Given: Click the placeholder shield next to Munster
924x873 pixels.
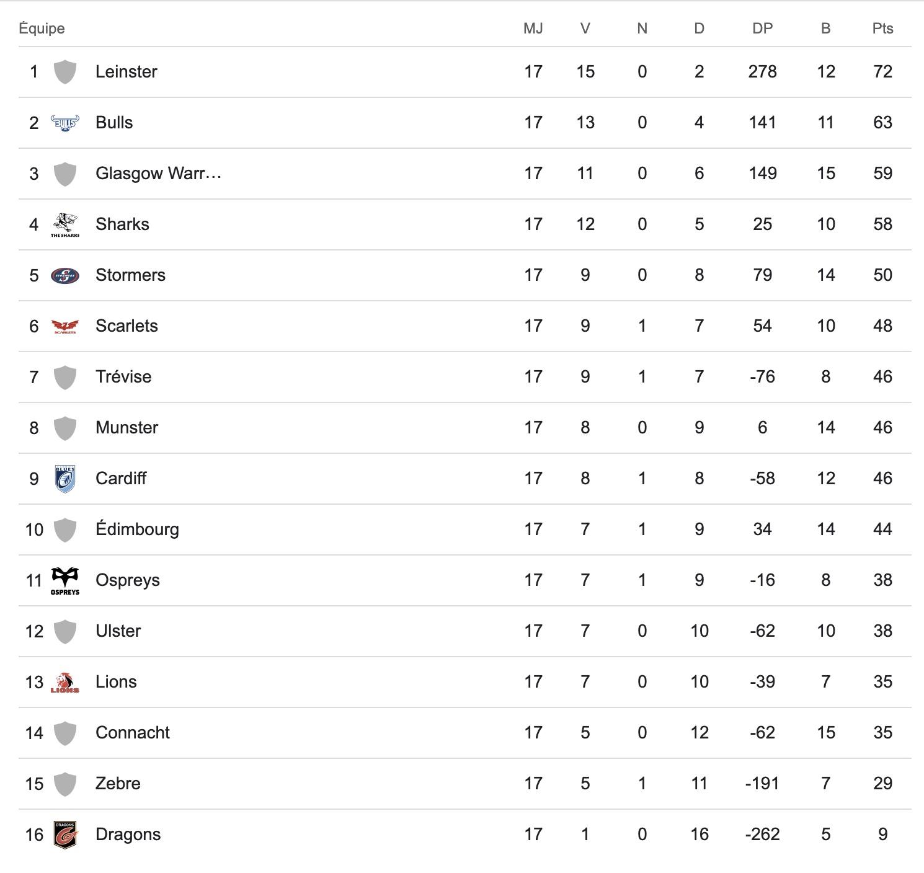Looking at the screenshot, I should [65, 428].
